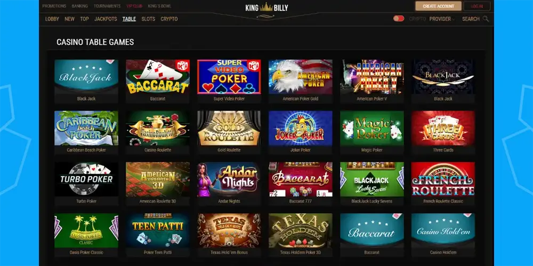Open the VIP Club link
The image size is (533, 266).
tap(134, 6)
